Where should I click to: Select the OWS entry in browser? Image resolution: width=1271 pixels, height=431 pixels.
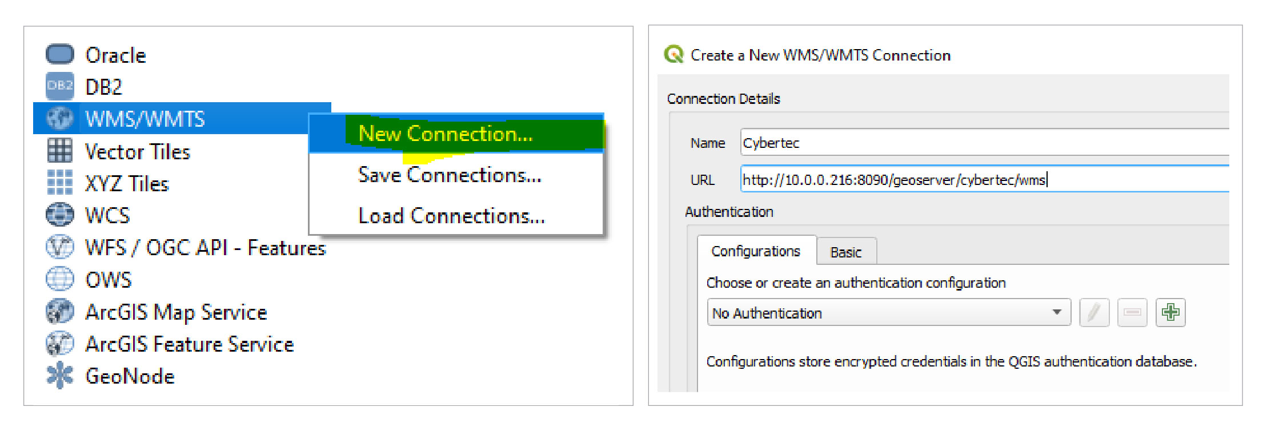(109, 280)
